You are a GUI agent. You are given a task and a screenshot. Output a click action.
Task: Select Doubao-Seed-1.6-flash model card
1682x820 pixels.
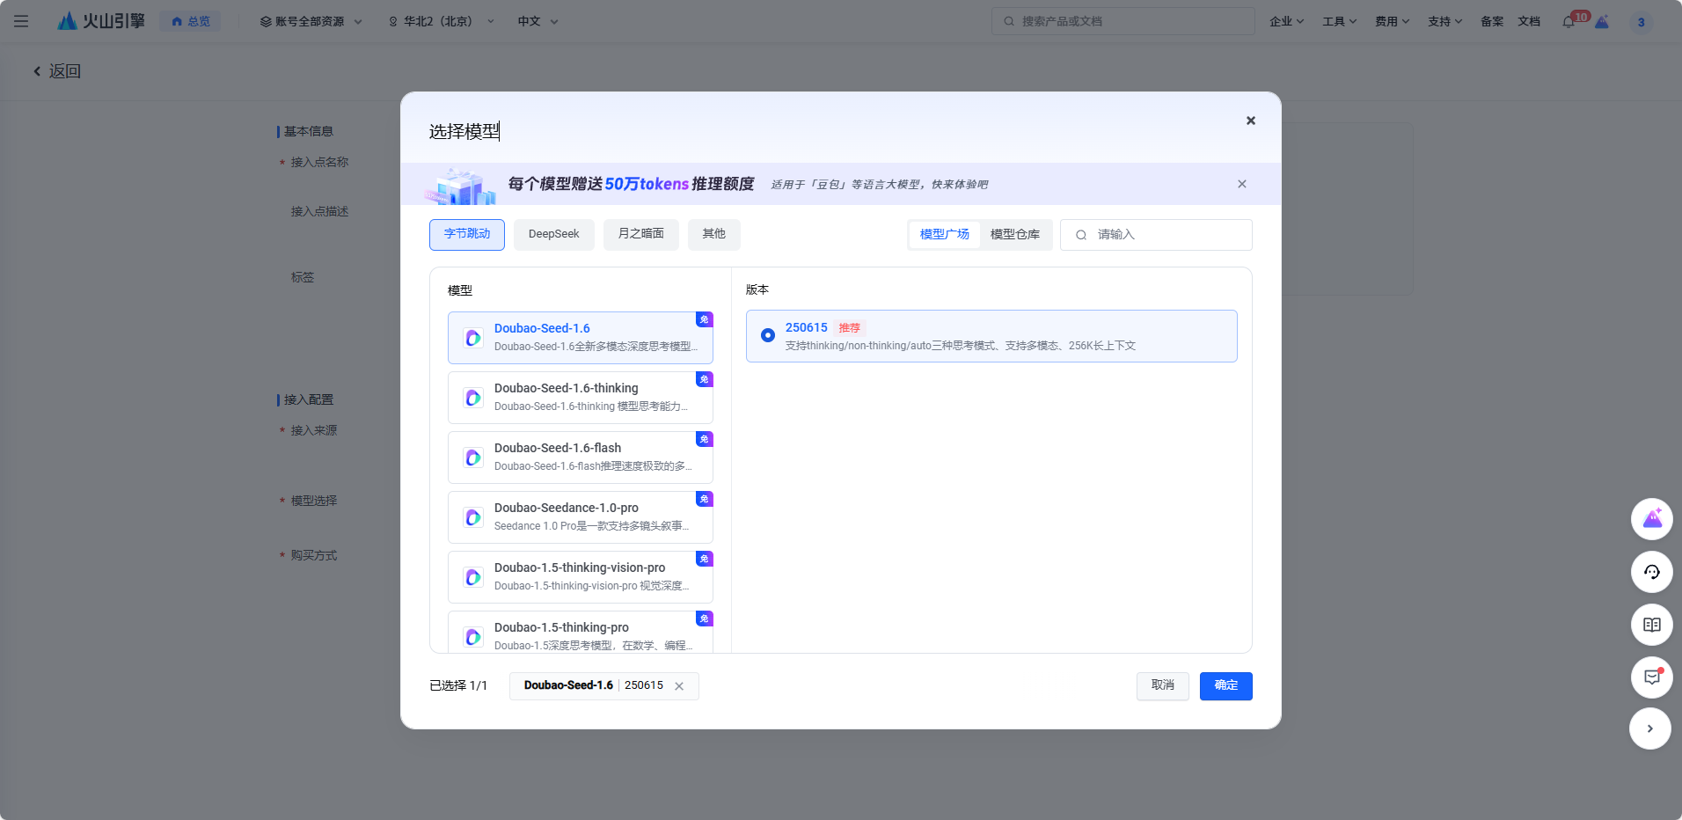pyautogui.click(x=581, y=458)
